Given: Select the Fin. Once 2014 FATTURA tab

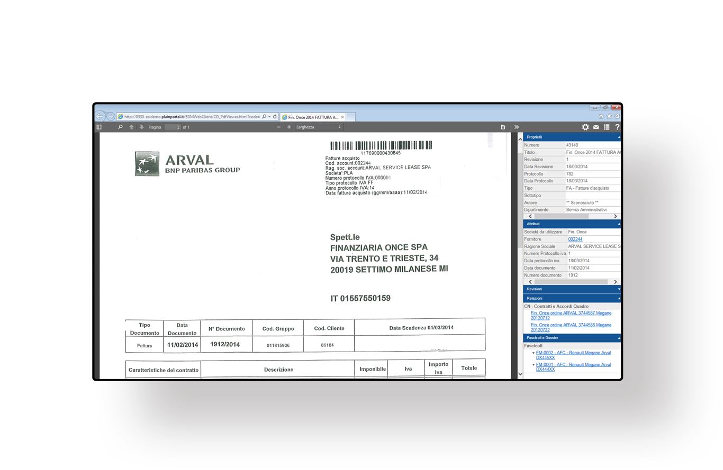Looking at the screenshot, I should (312, 117).
